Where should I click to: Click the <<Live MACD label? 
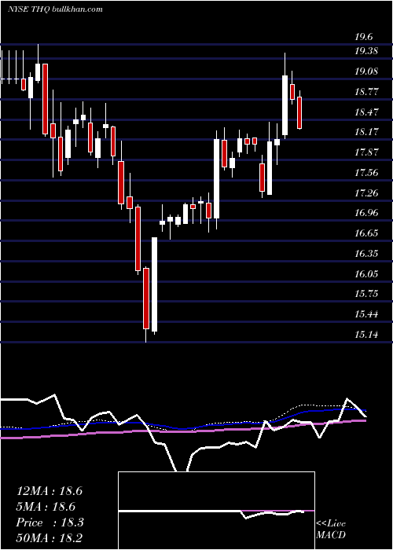[x=331, y=529]
